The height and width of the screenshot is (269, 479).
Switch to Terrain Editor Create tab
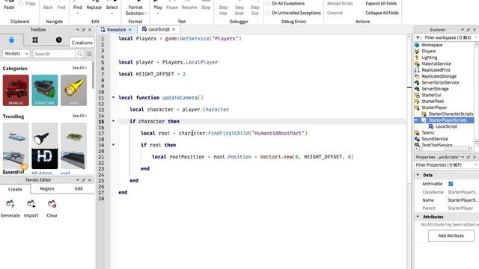pyautogui.click(x=15, y=189)
